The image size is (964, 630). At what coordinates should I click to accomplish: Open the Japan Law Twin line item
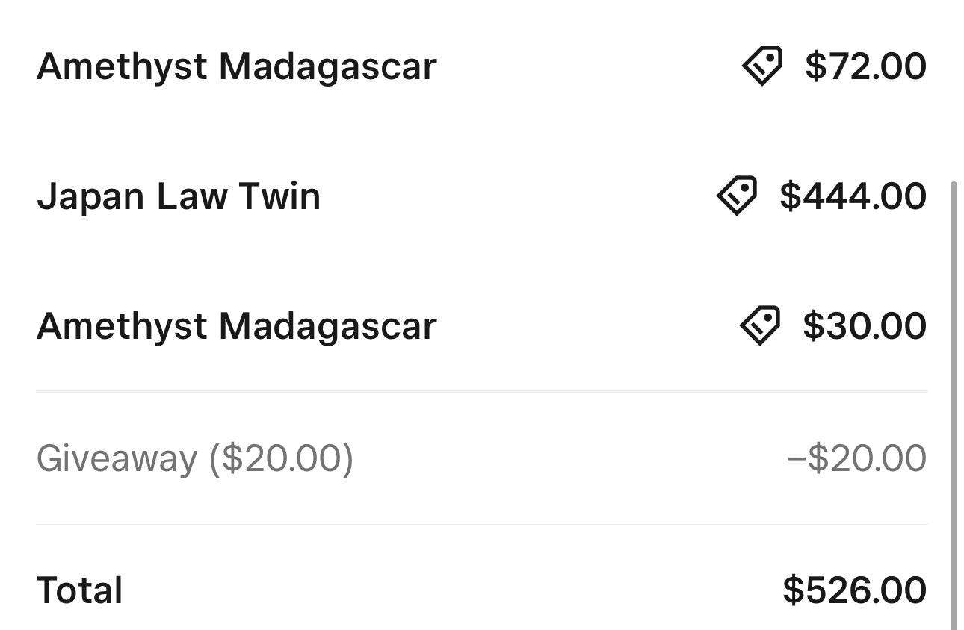point(482,196)
